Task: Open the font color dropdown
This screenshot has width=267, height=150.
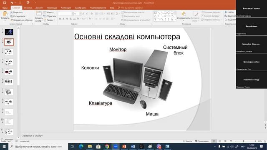Action: pyautogui.click(x=93, y=19)
